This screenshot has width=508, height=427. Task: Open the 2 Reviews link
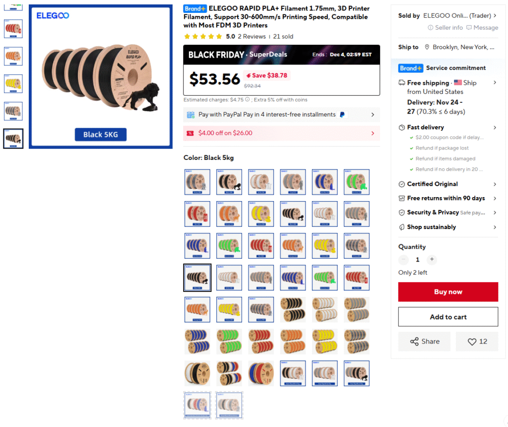(x=252, y=36)
